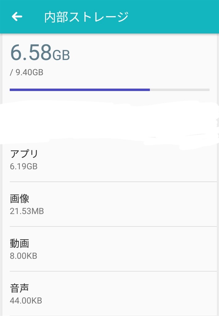Click the divider line between 動画 and 音声
Screen dimensions: 219x316
(x=113, y=271)
